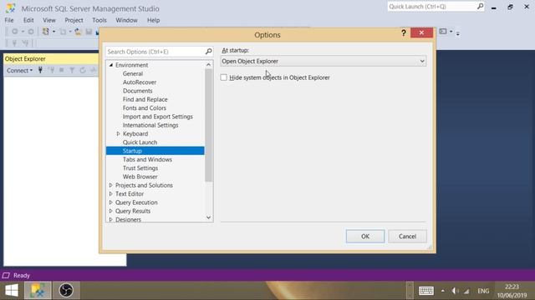Click the SSMS icon on the taskbar
Image resolution: width=535 pixels, height=300 pixels.
(38, 291)
